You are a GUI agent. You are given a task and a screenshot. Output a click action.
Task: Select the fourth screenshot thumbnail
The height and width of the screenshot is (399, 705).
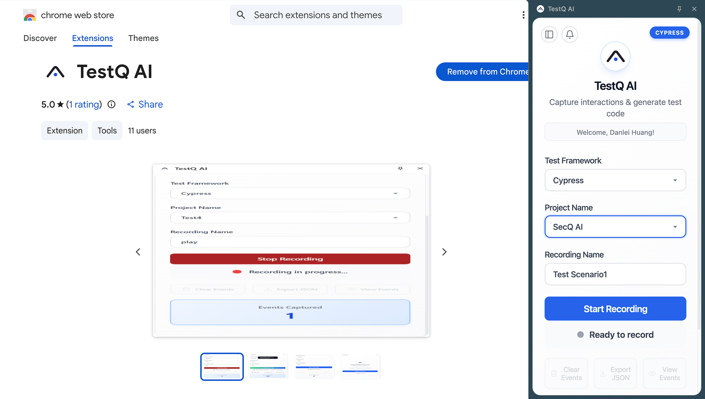(x=360, y=367)
